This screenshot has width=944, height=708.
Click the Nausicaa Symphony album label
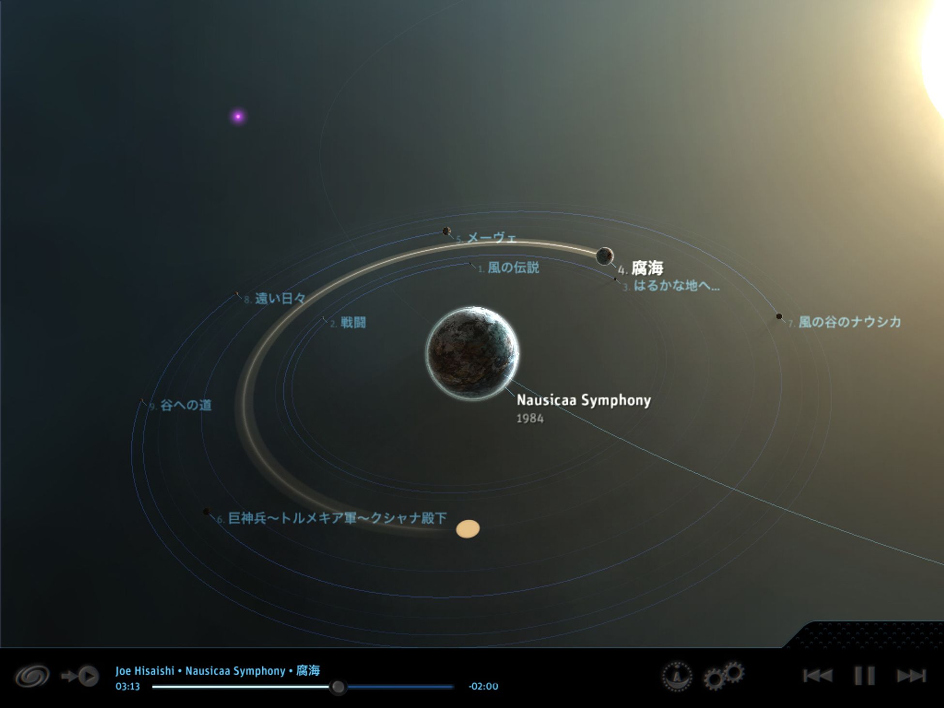[x=584, y=400]
